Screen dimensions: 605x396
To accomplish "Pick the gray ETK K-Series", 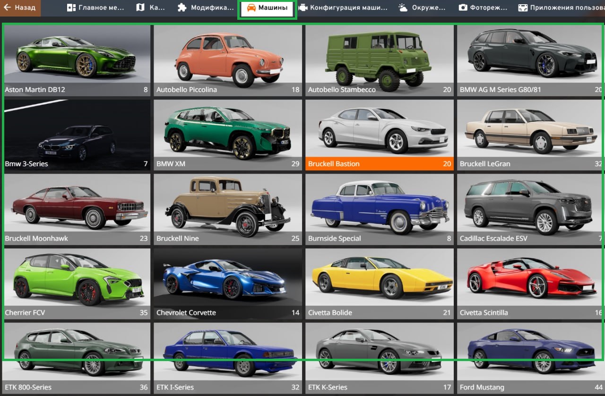I will [x=380, y=358].
